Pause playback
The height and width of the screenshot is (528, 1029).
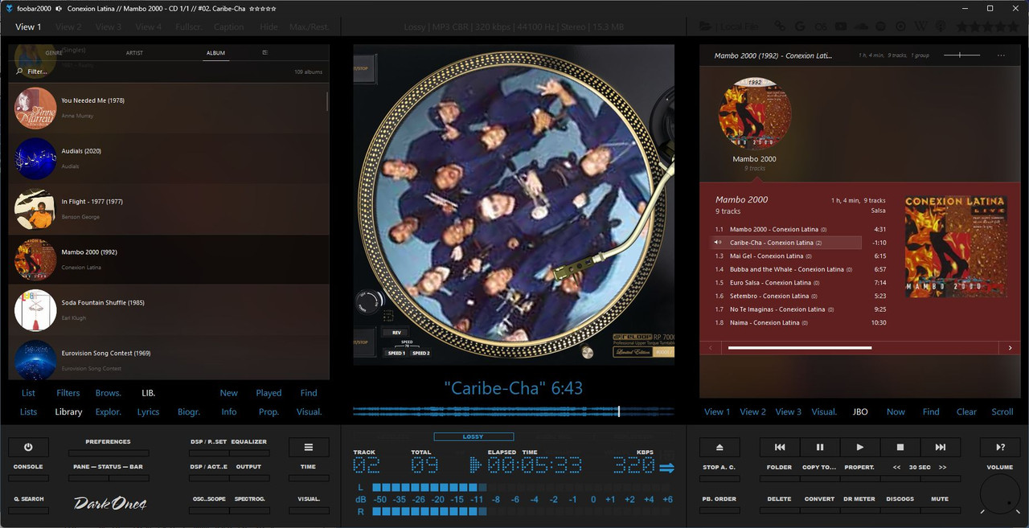(820, 448)
